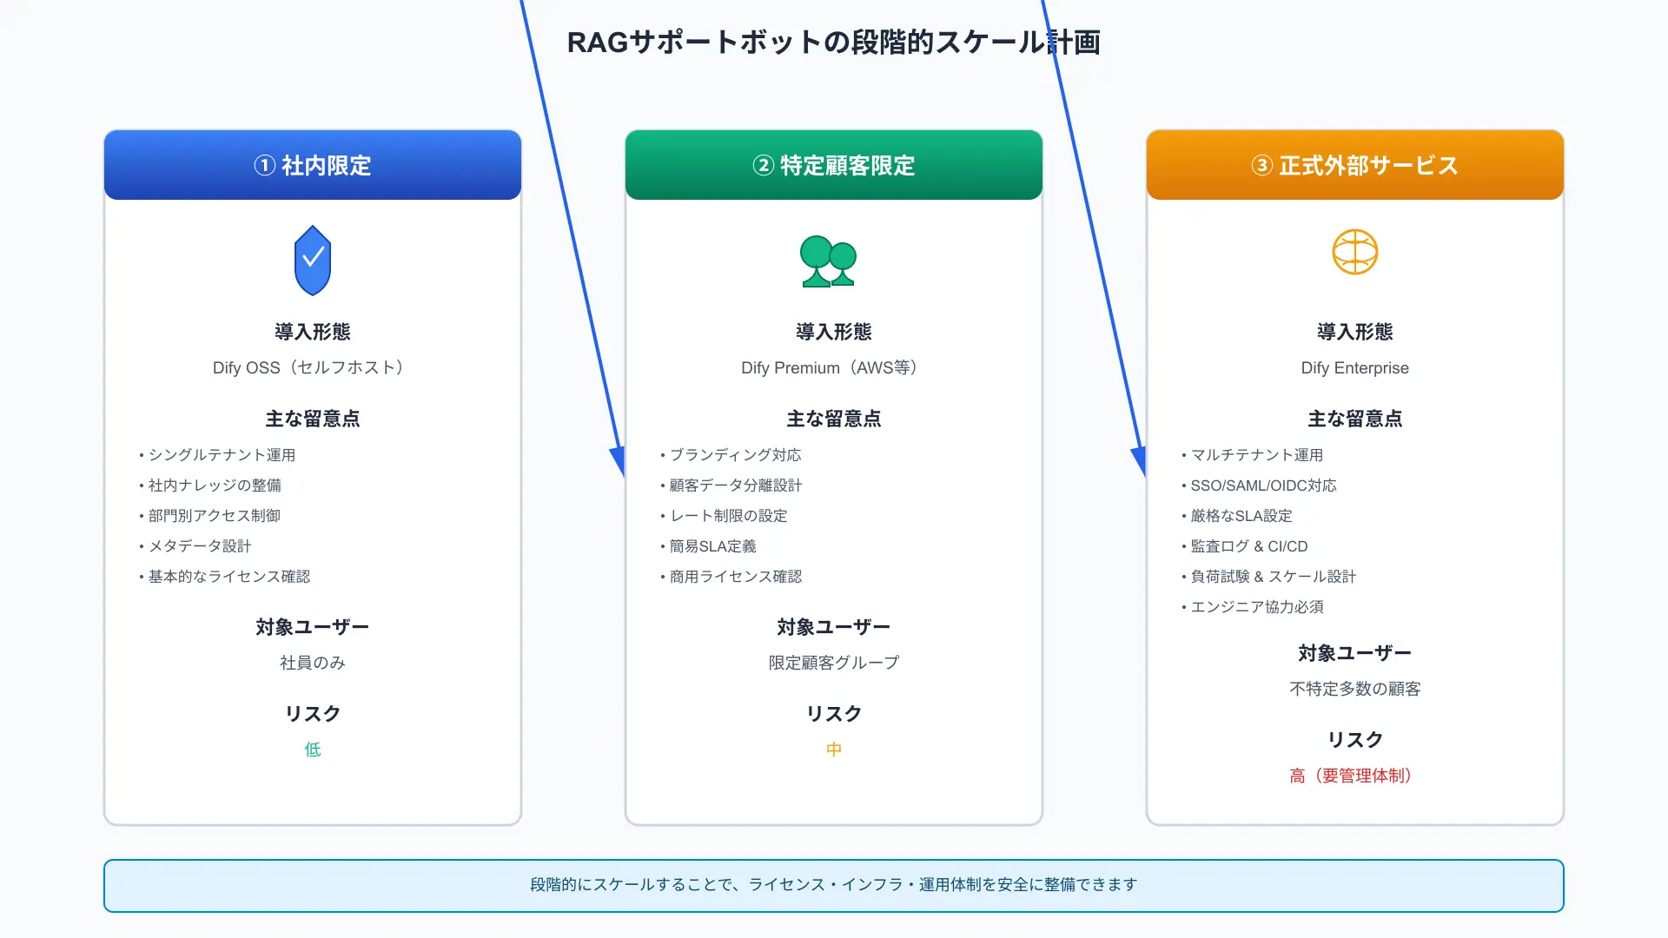Click the title RAGサポートボットの段階的スケール計画
The width and height of the screenshot is (1668, 938).
pos(834,42)
